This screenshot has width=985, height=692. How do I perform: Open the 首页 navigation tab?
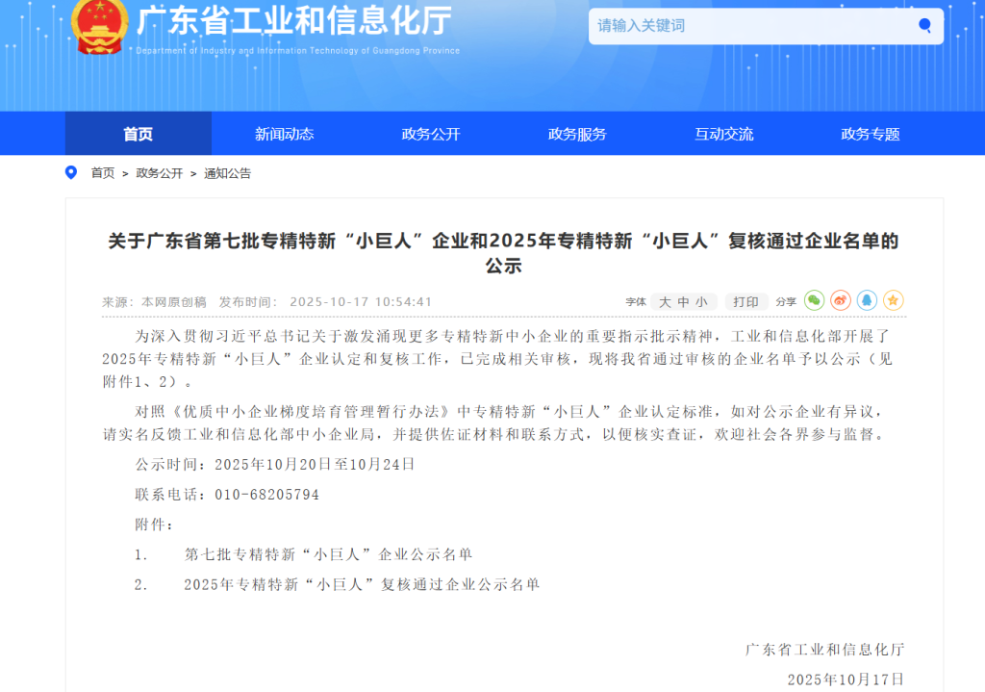138,134
